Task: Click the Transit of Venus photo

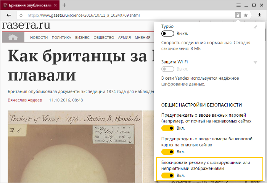Action: click(75, 146)
